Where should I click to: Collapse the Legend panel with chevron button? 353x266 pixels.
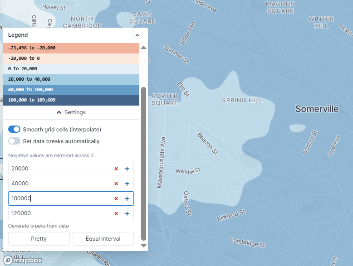click(137, 35)
